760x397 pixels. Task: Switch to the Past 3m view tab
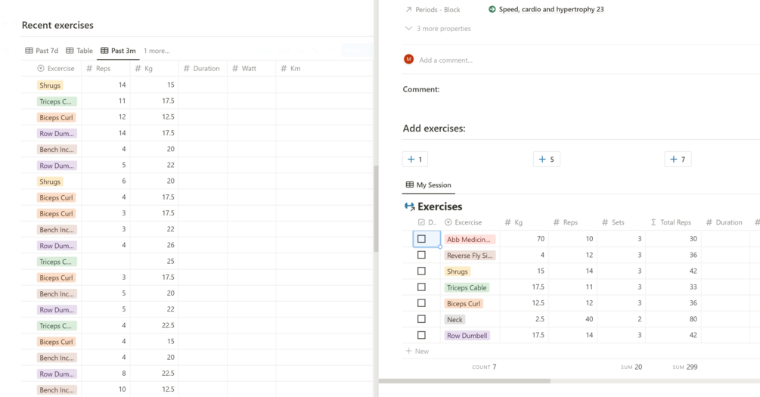click(118, 51)
